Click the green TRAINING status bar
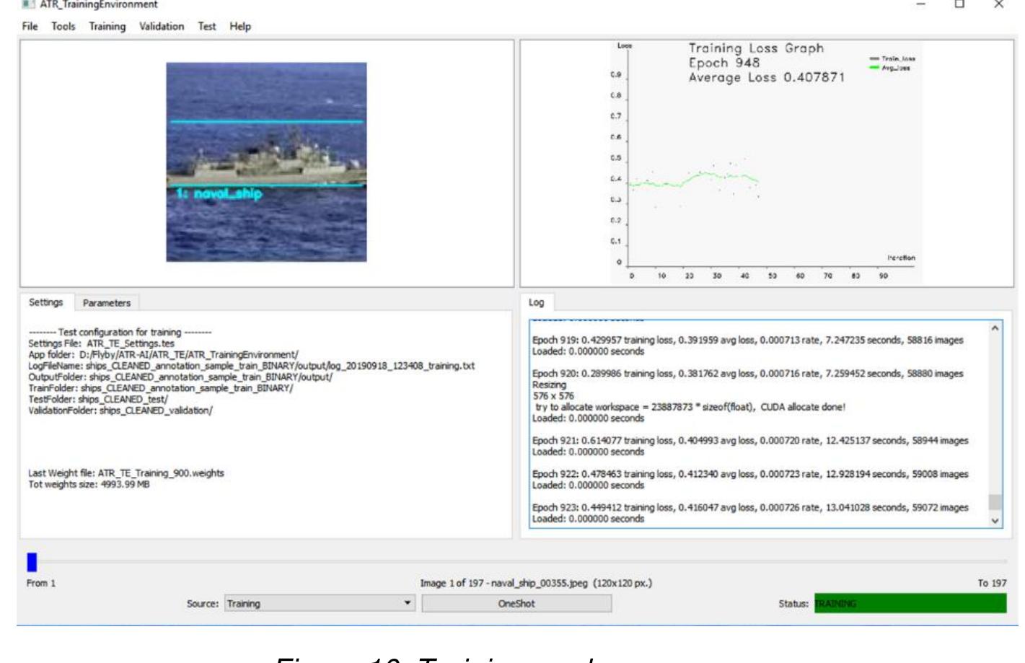This screenshot has height=663, width=1025. pos(910,603)
